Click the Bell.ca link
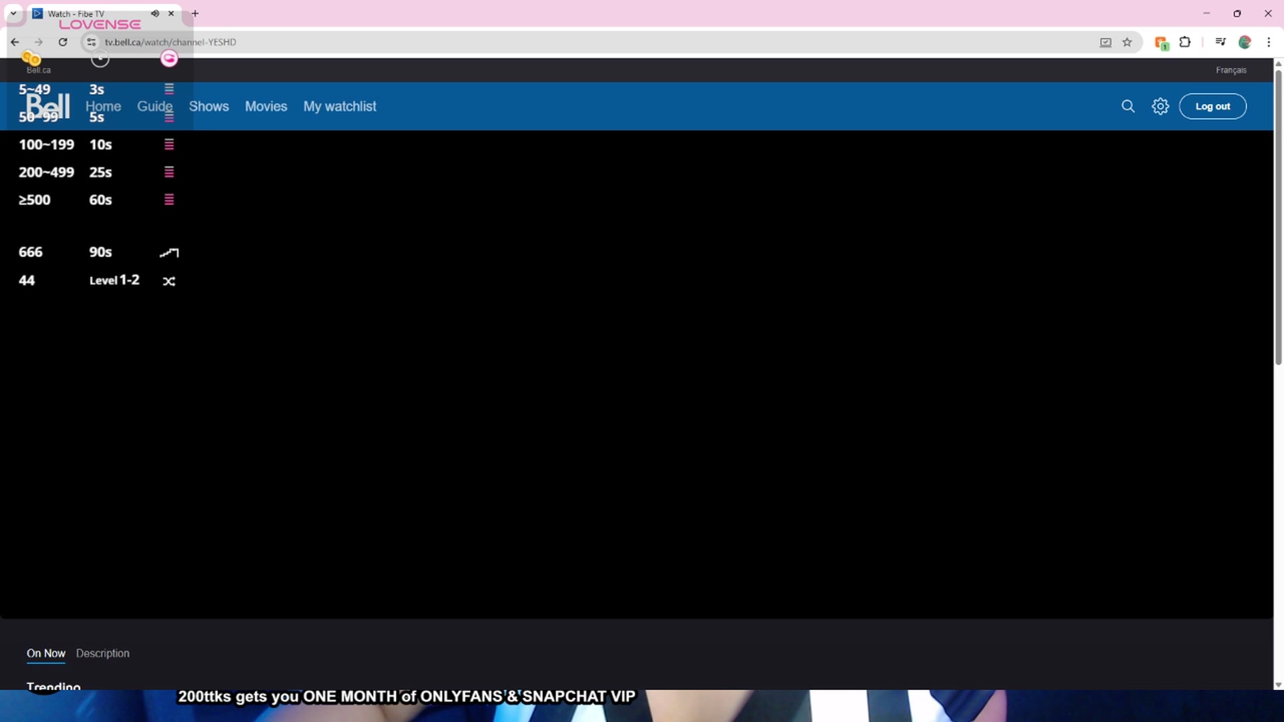Screen dimensions: 1284x722 pos(38,70)
